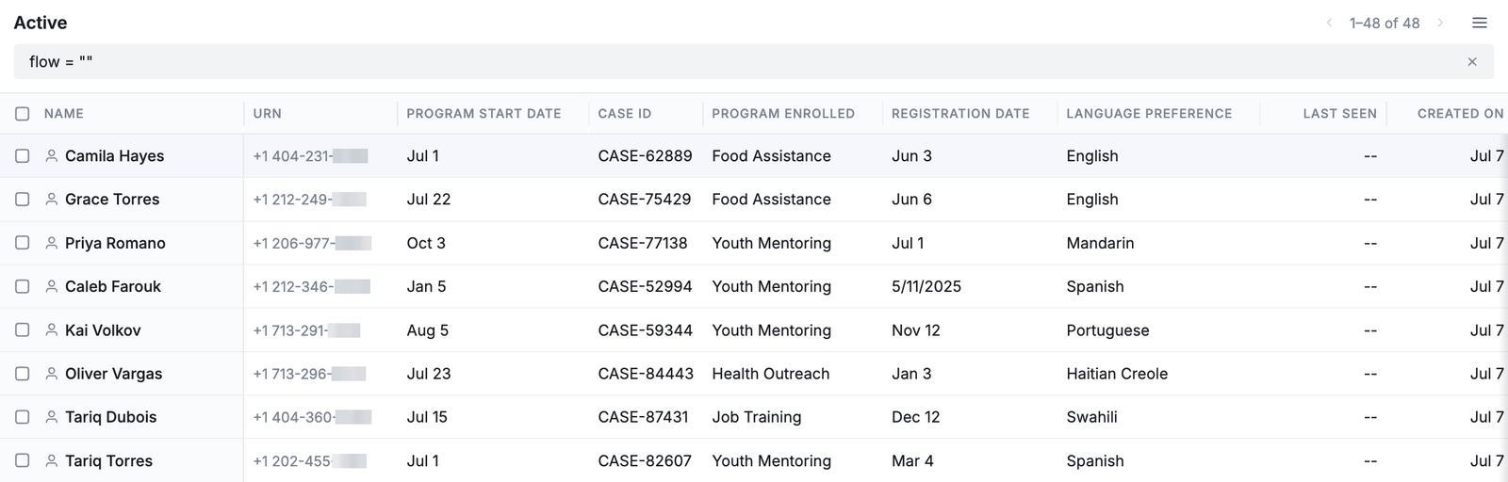The height and width of the screenshot is (482, 1508).
Task: Click the Case ID column header
Action: click(x=625, y=114)
